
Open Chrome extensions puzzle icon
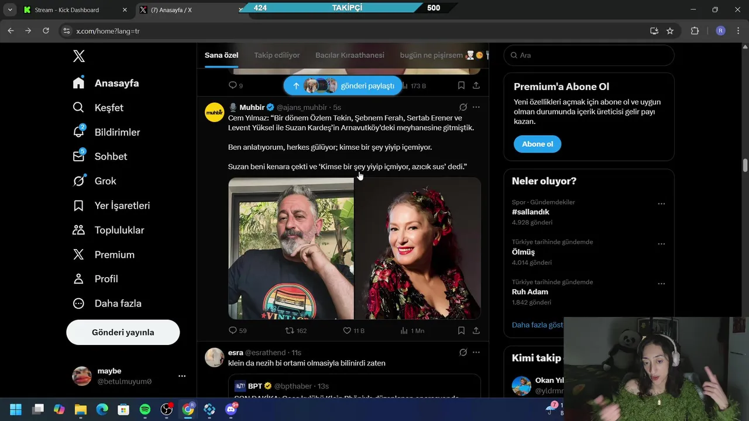point(695,30)
